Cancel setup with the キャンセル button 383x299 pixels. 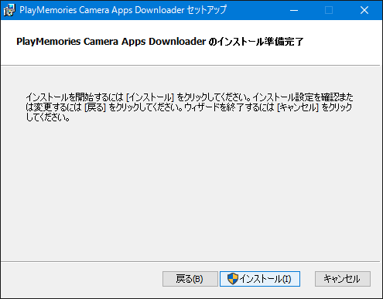coord(343,279)
